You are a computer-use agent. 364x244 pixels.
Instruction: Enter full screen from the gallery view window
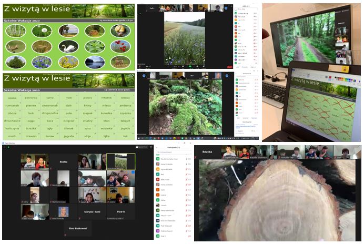click(x=151, y=147)
